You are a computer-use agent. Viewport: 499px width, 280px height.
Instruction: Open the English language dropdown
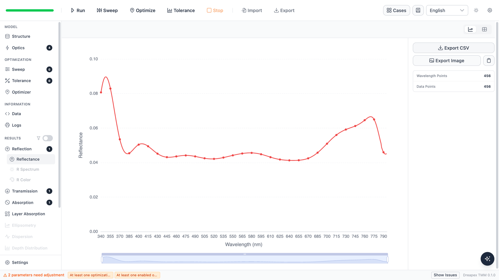[447, 10]
